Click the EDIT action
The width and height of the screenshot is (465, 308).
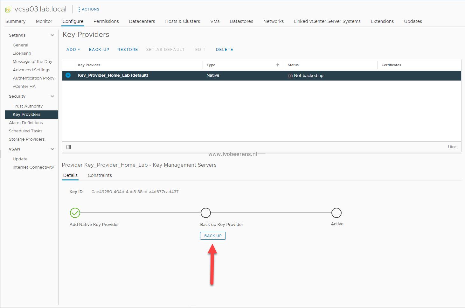point(200,50)
